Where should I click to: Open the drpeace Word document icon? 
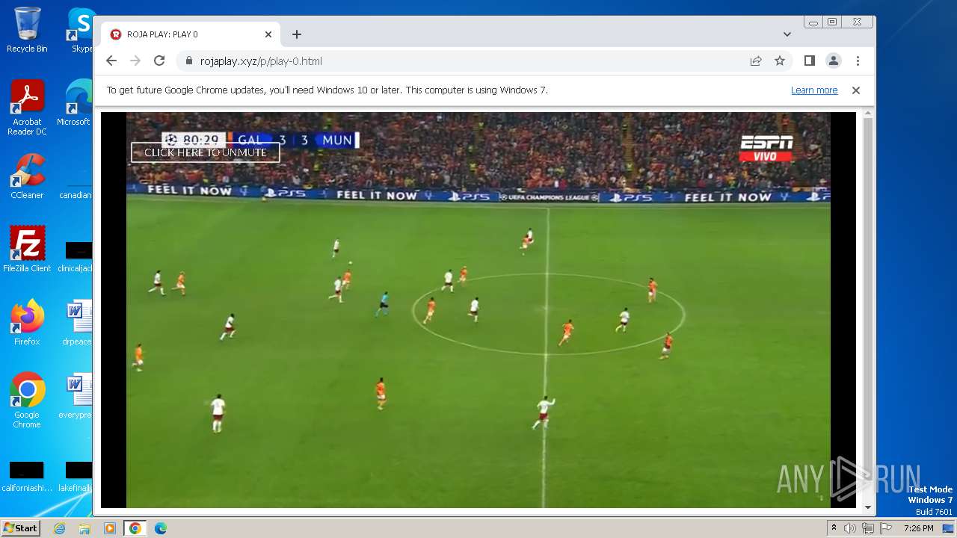pyautogui.click(x=77, y=323)
